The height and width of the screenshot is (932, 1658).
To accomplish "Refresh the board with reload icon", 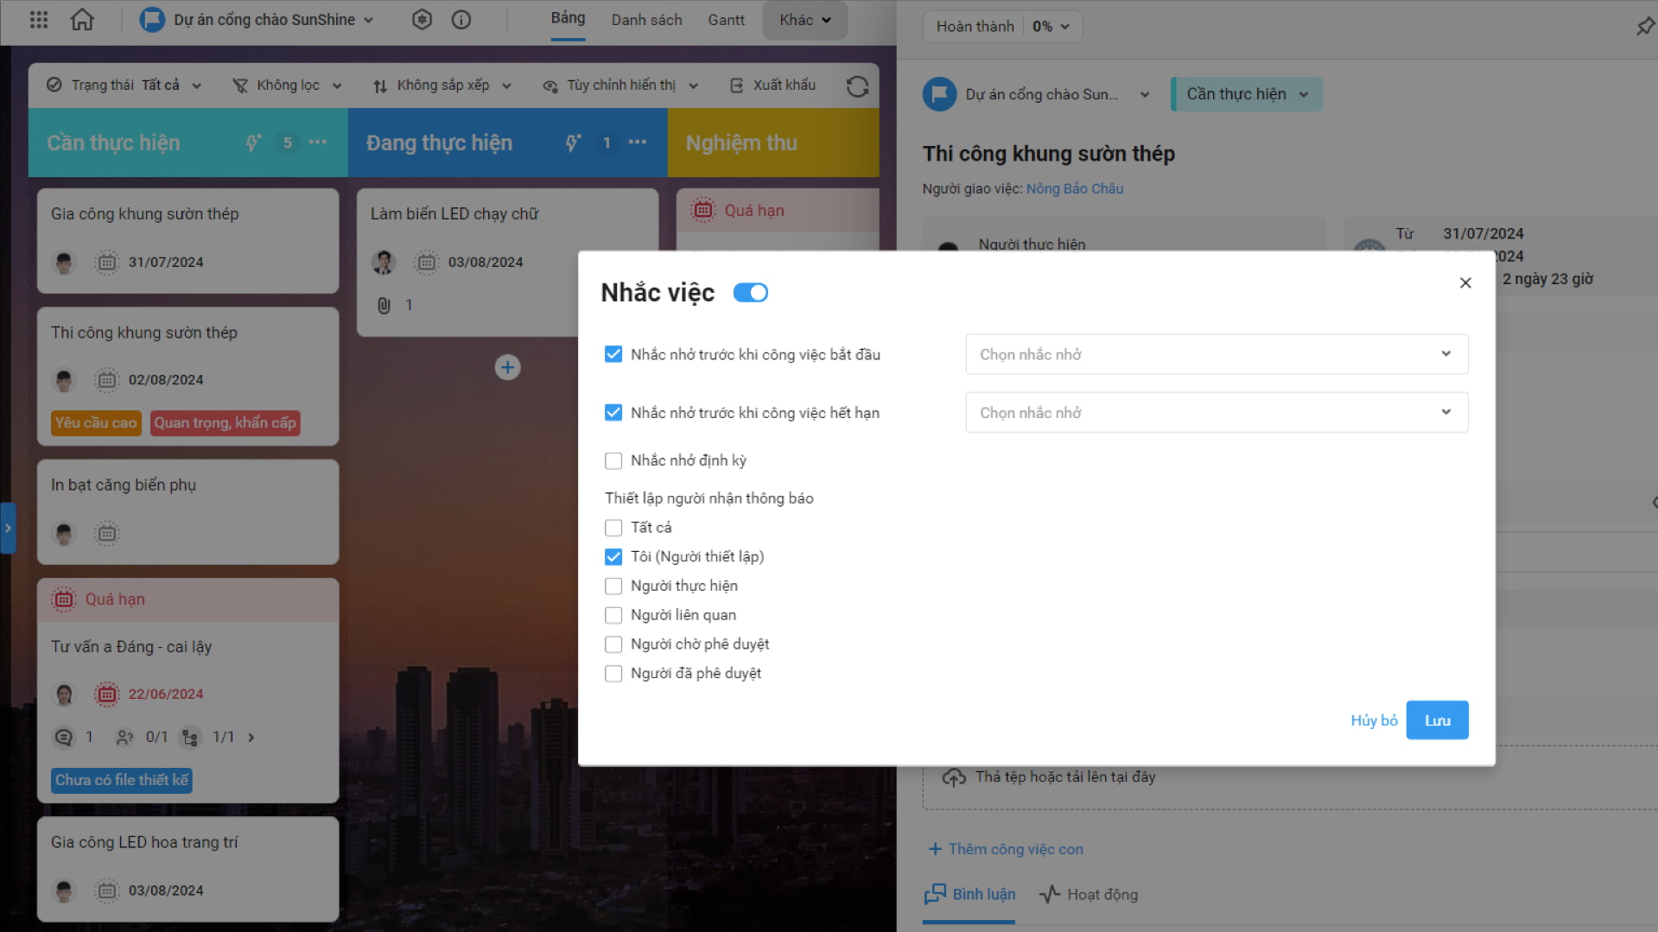I will click(857, 86).
